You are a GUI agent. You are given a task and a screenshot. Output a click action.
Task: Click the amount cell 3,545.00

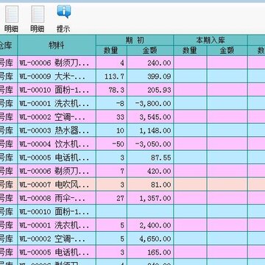150,117
